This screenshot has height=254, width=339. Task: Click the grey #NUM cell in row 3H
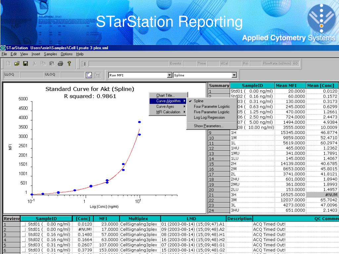tap(322, 195)
